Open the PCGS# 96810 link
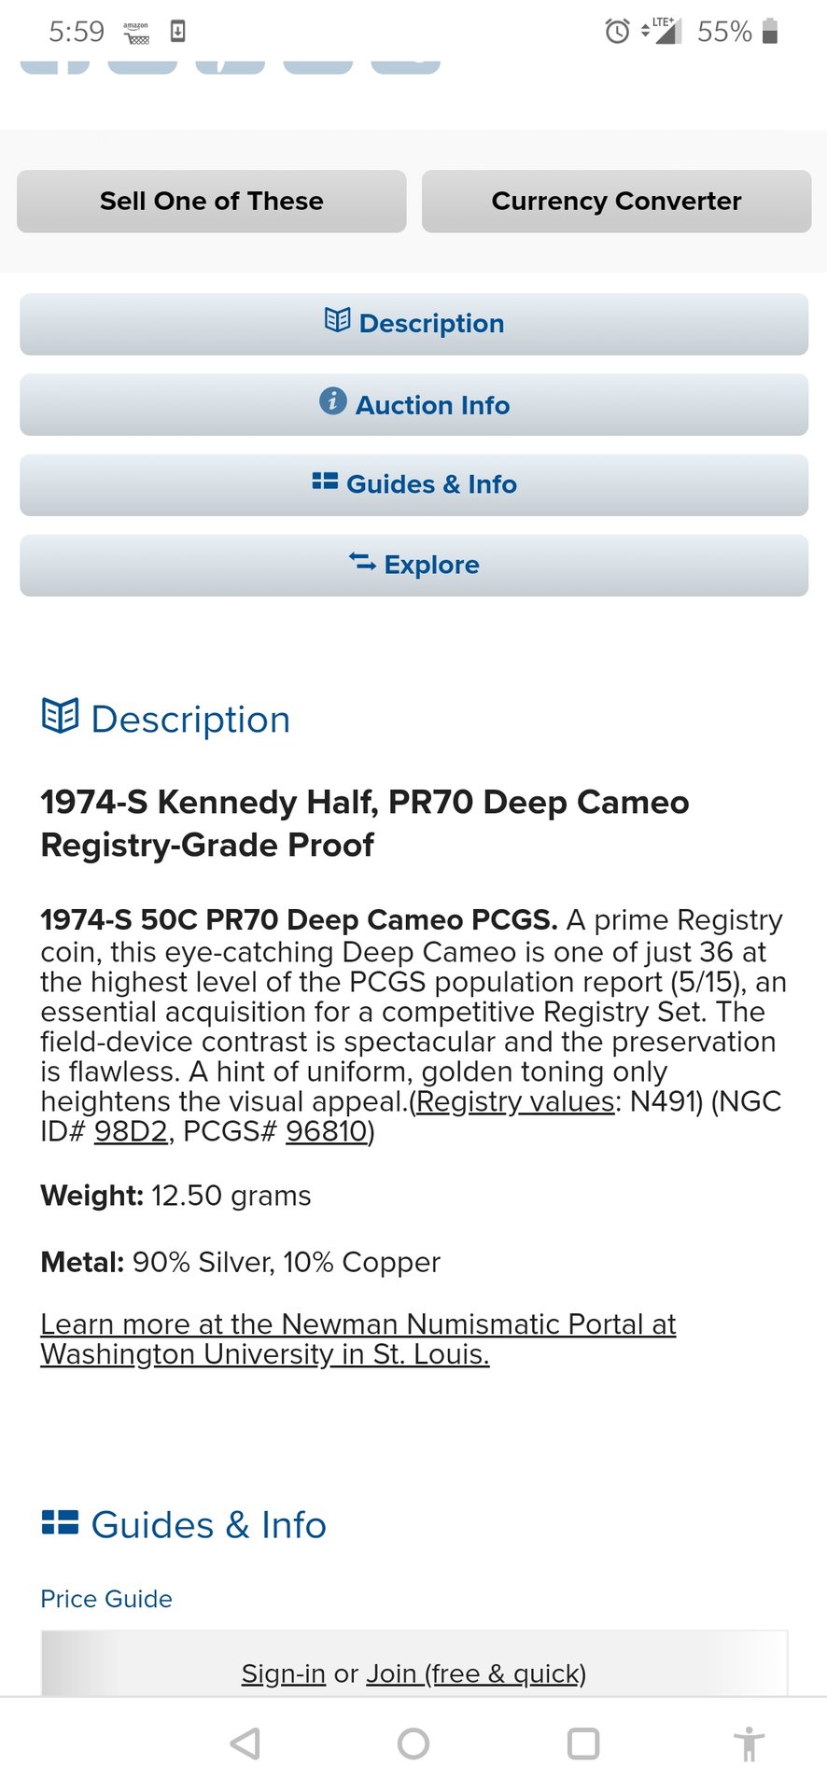 tap(326, 1131)
